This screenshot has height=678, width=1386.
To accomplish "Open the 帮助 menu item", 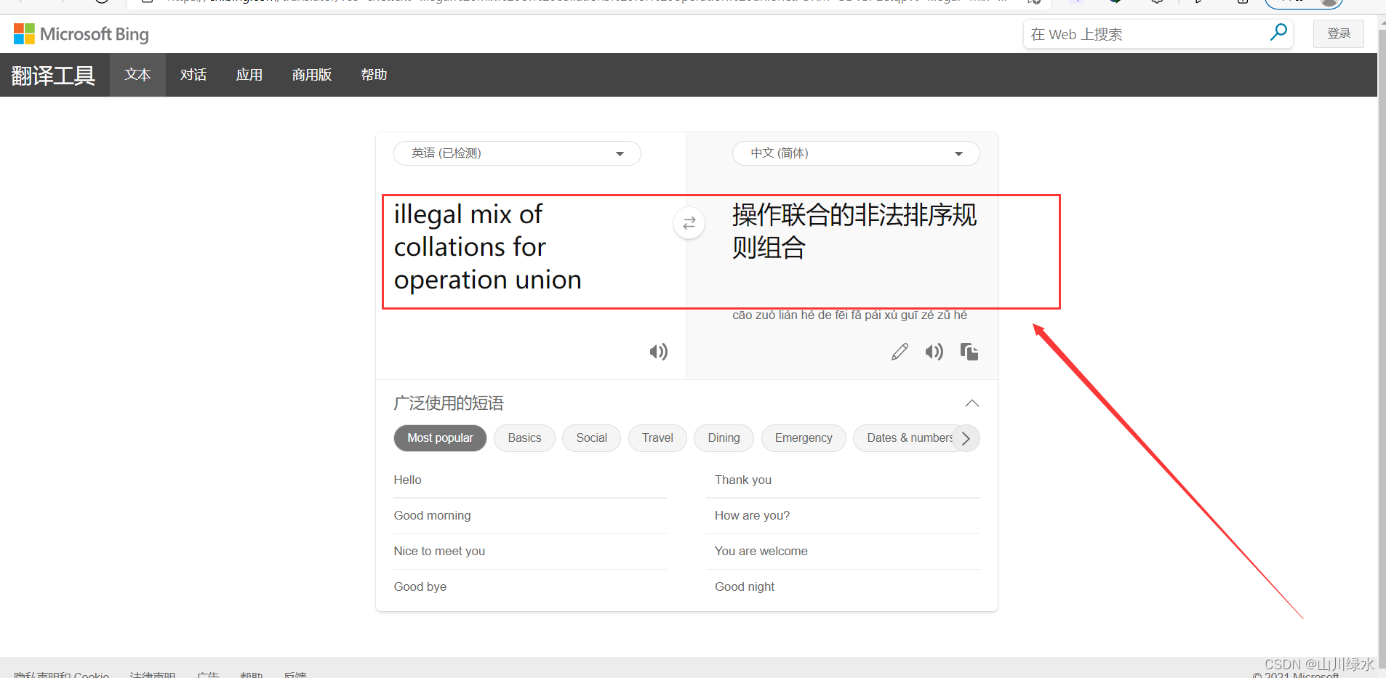I will tap(374, 74).
